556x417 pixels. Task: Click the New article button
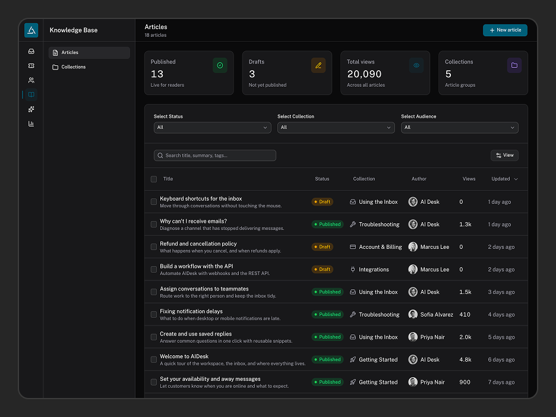[x=505, y=30]
